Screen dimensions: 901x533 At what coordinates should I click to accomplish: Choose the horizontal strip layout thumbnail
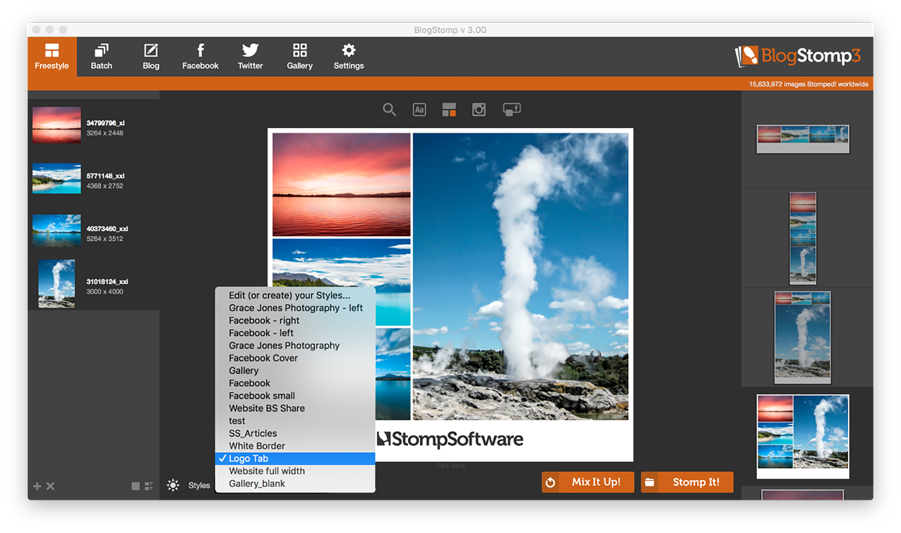(x=803, y=139)
